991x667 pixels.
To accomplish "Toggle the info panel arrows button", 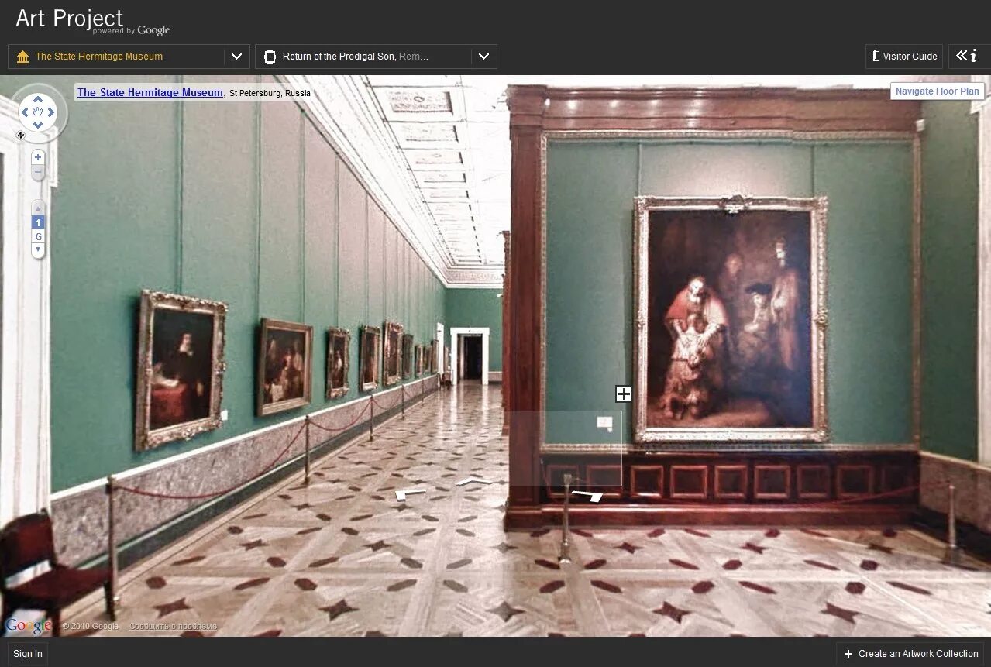I will tap(966, 56).
